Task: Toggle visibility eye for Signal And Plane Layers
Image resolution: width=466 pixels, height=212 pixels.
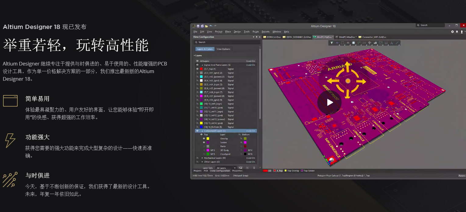Action: pyautogui.click(x=197, y=65)
